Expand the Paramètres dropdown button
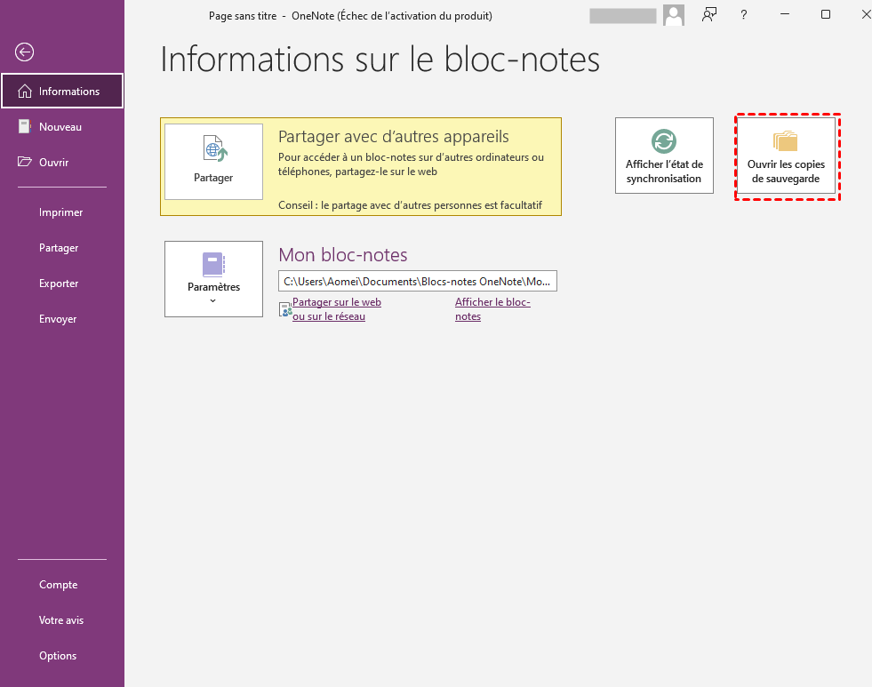The height and width of the screenshot is (687, 872). pyautogui.click(x=213, y=279)
